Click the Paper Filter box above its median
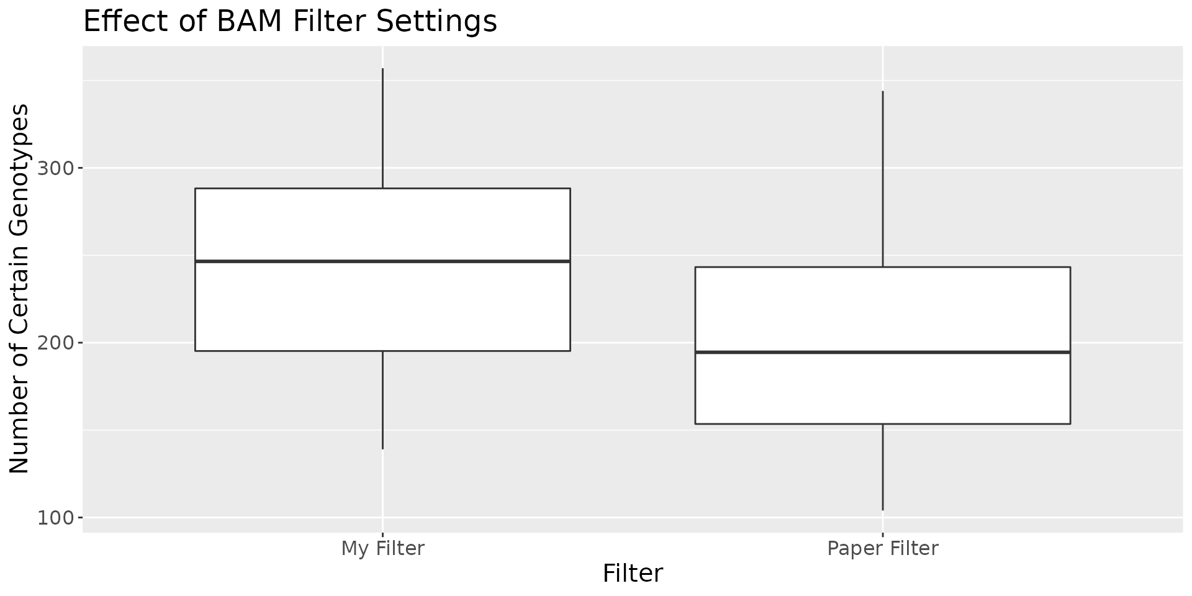The height and width of the screenshot is (596, 1192). 882,309
